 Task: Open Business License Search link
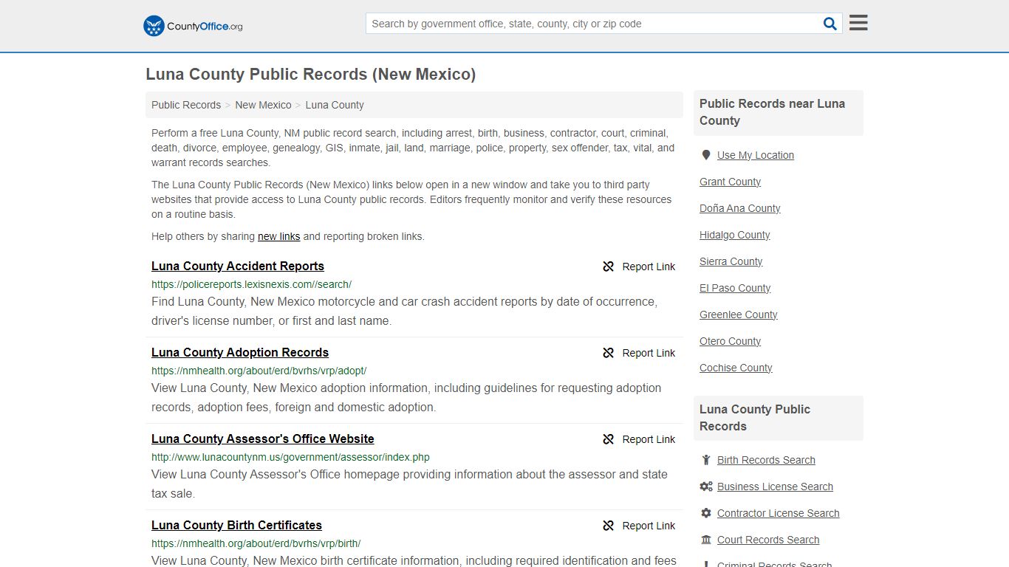(775, 487)
